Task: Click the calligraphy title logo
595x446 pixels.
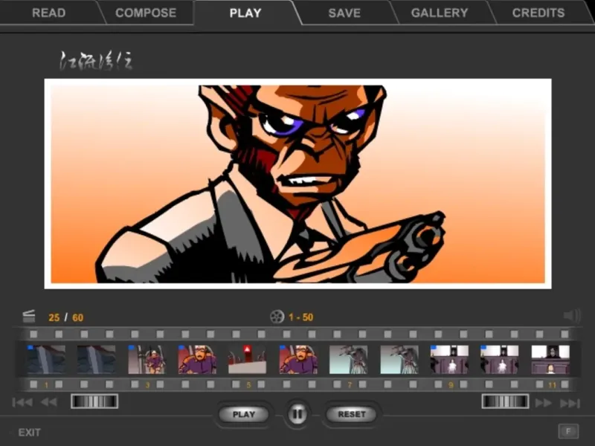Action: tap(96, 61)
